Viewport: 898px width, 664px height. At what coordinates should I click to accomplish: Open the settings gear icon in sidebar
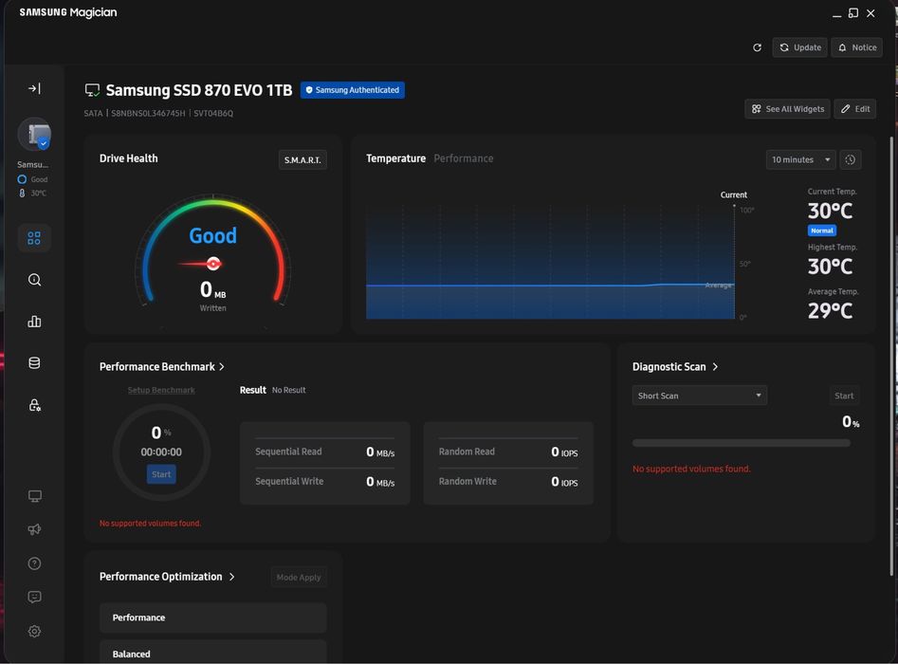coord(34,632)
